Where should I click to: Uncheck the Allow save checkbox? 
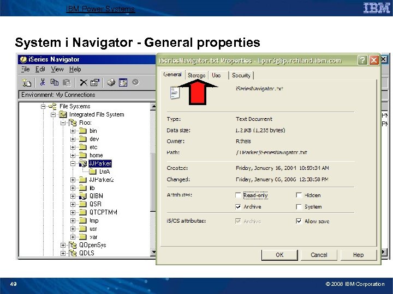coord(299,221)
